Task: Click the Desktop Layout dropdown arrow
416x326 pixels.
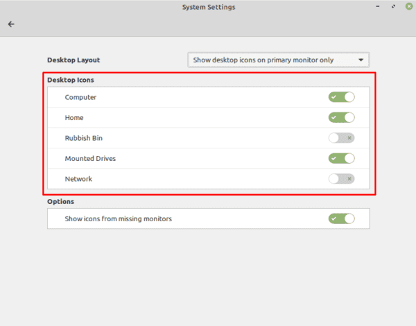Action: click(361, 60)
